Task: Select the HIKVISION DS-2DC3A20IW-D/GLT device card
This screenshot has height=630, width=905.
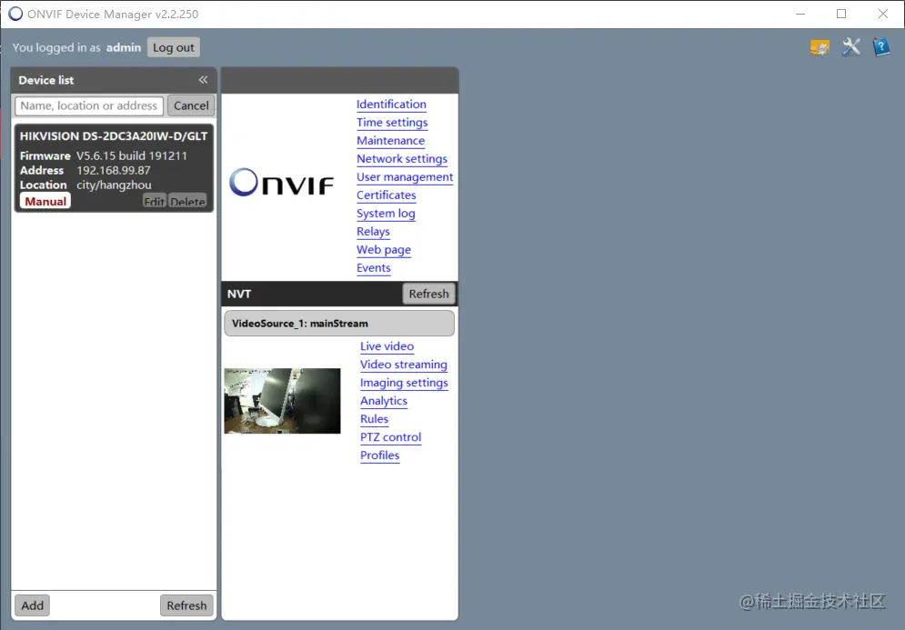Action: (114, 168)
